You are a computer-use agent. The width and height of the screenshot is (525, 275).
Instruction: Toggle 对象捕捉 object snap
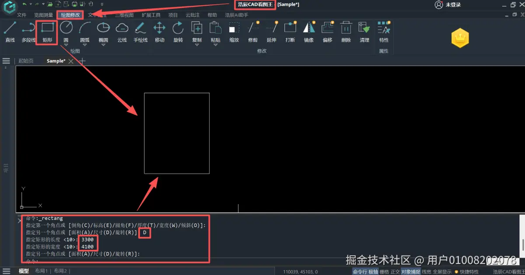point(411,271)
